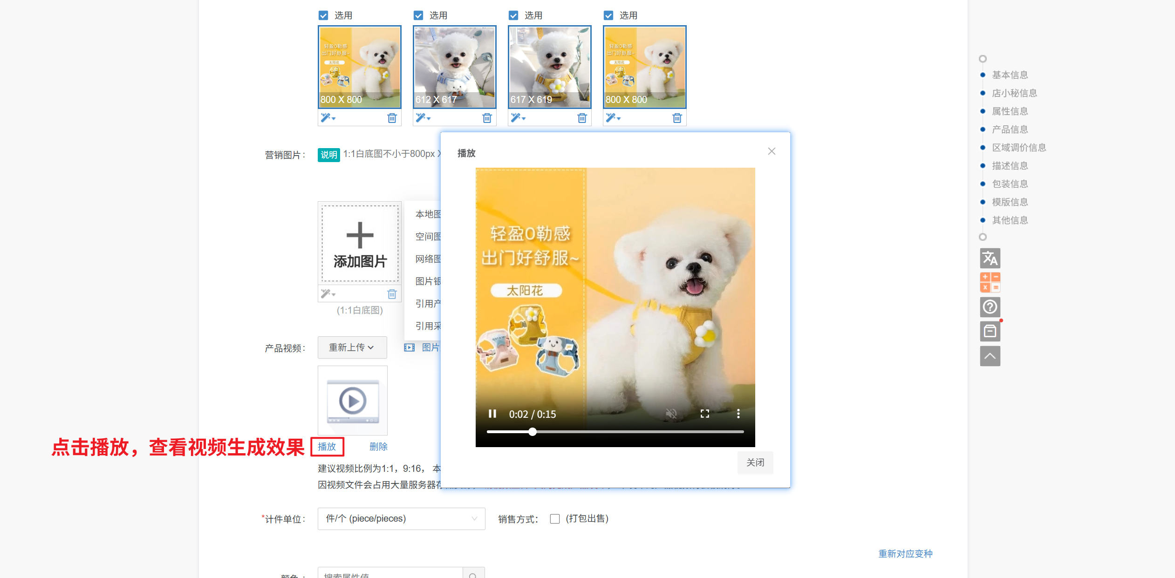1175x578 pixels.
Task: Jump to 属性信息 section in side navigation
Action: click(x=1010, y=111)
